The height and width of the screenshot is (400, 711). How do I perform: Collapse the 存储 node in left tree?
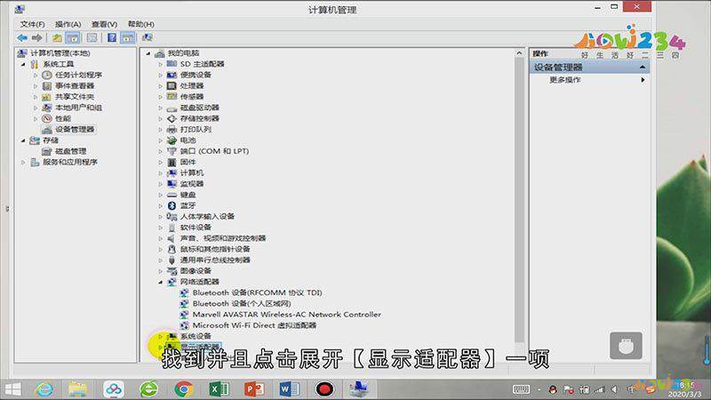(24, 140)
